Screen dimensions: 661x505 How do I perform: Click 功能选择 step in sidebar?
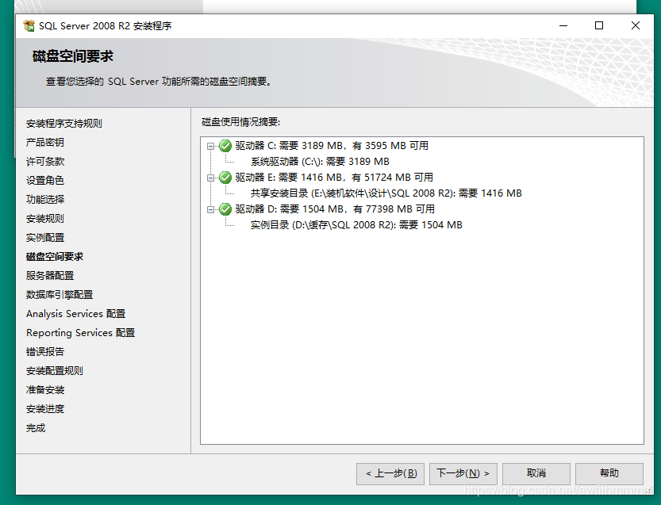(45, 199)
